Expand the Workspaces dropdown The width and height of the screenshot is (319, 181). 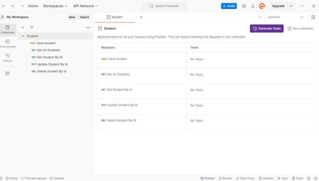point(55,6)
